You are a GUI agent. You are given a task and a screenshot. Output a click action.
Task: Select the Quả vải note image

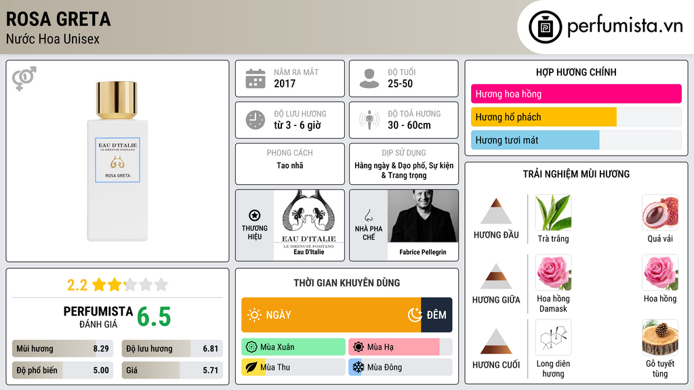(x=660, y=213)
